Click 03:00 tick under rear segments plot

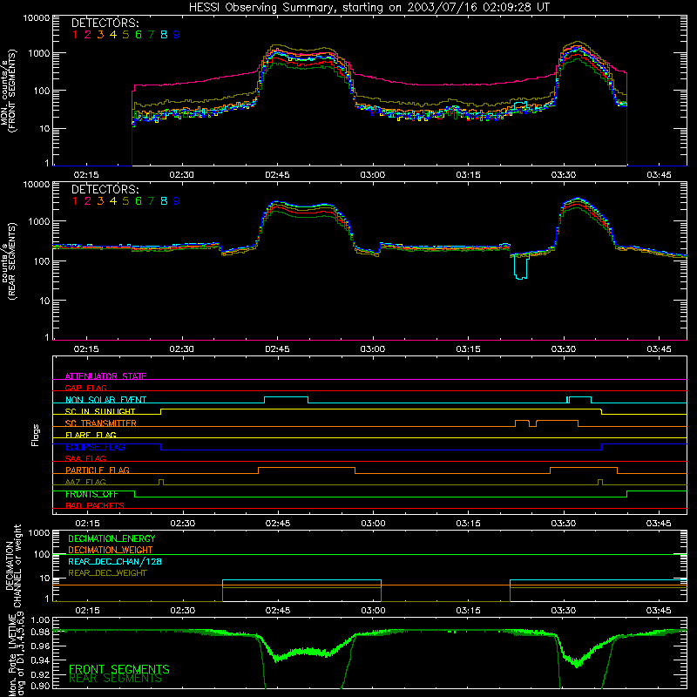pyautogui.click(x=373, y=349)
